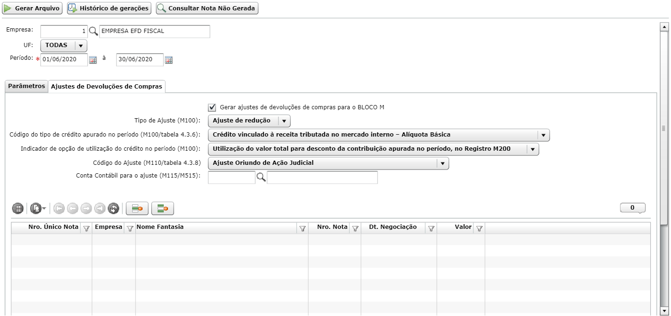Sort by Nro. Nota column header
671x316 pixels.
point(332,227)
